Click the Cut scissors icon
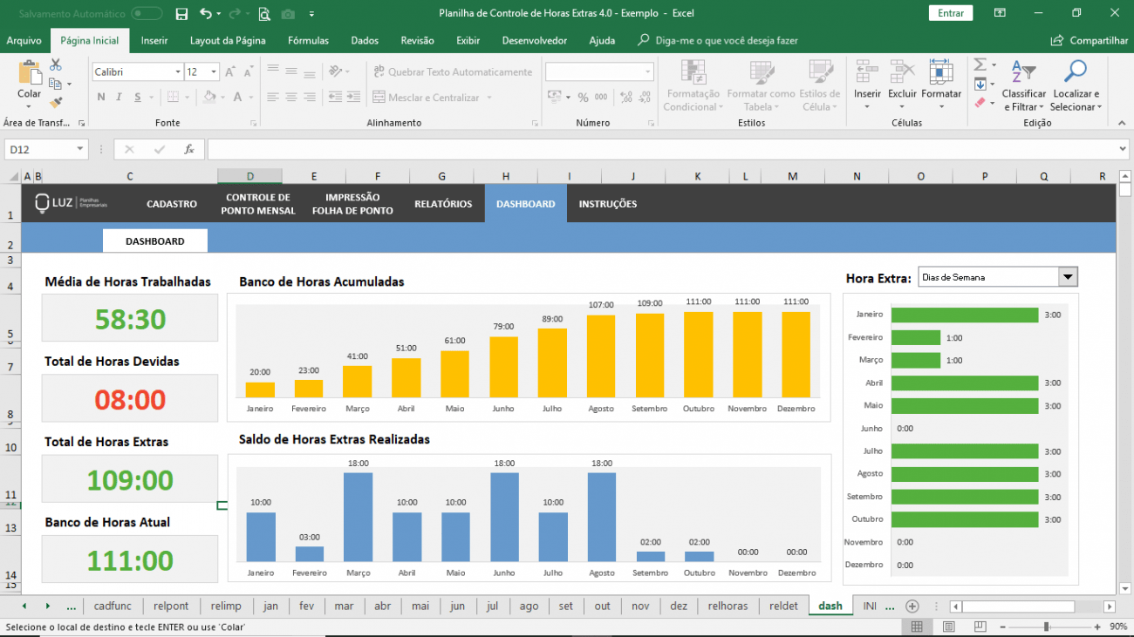The width and height of the screenshot is (1134, 637). (x=56, y=65)
